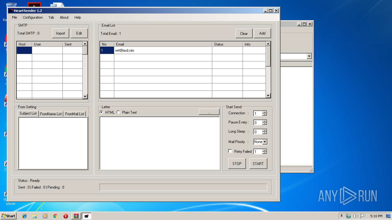The width and height of the screenshot is (392, 220).
Task: Switch to the FromMail List tab
Action: pos(75,114)
